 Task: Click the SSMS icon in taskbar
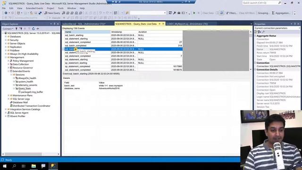pos(53,166)
